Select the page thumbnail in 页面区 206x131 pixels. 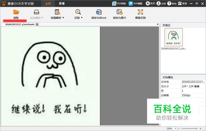click(174, 37)
